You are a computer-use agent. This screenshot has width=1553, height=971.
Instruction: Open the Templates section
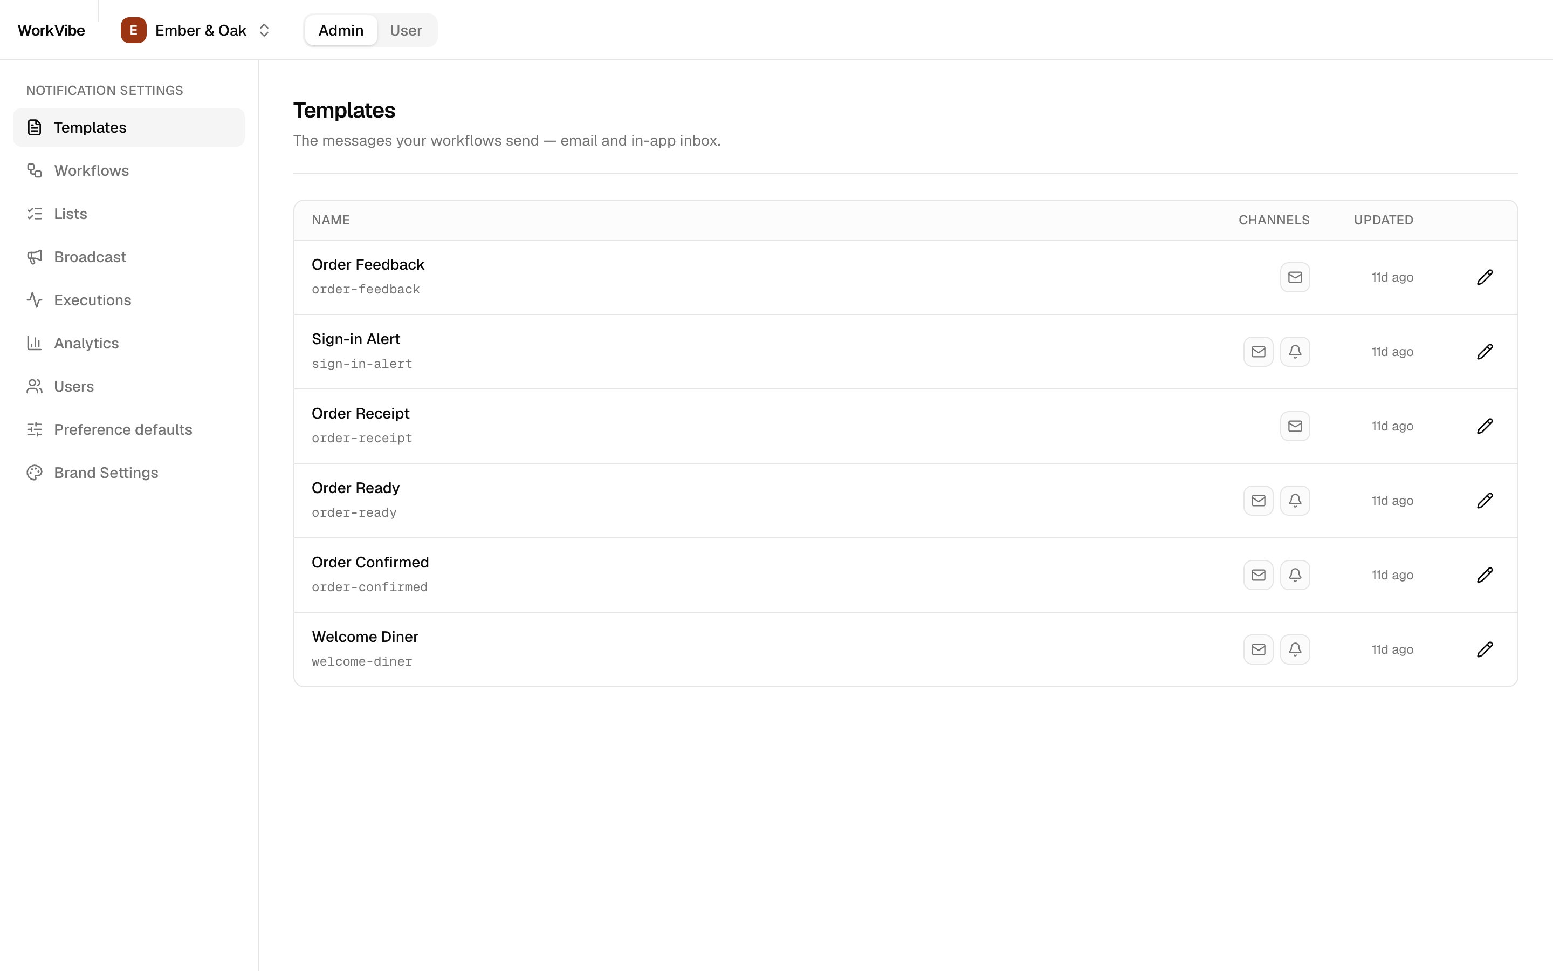(x=129, y=127)
